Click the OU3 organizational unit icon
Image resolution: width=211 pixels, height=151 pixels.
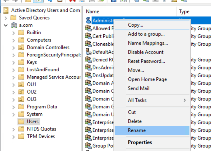21,99
